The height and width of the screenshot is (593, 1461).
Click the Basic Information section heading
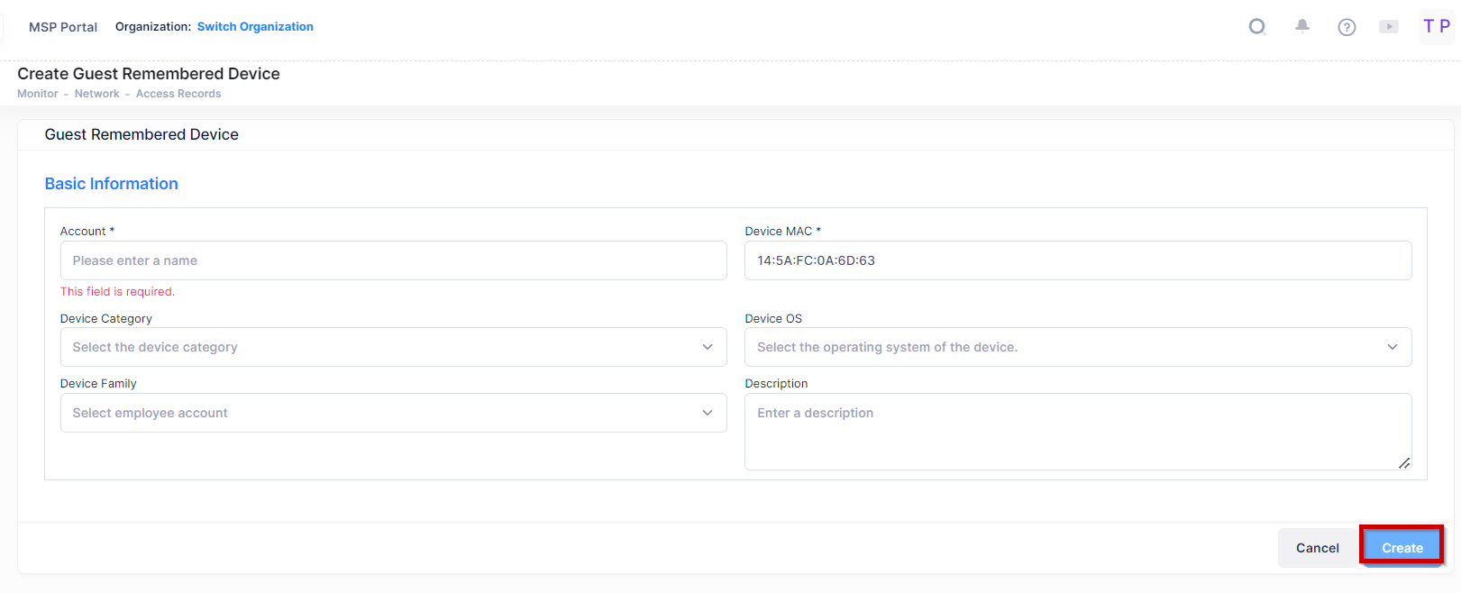[112, 184]
